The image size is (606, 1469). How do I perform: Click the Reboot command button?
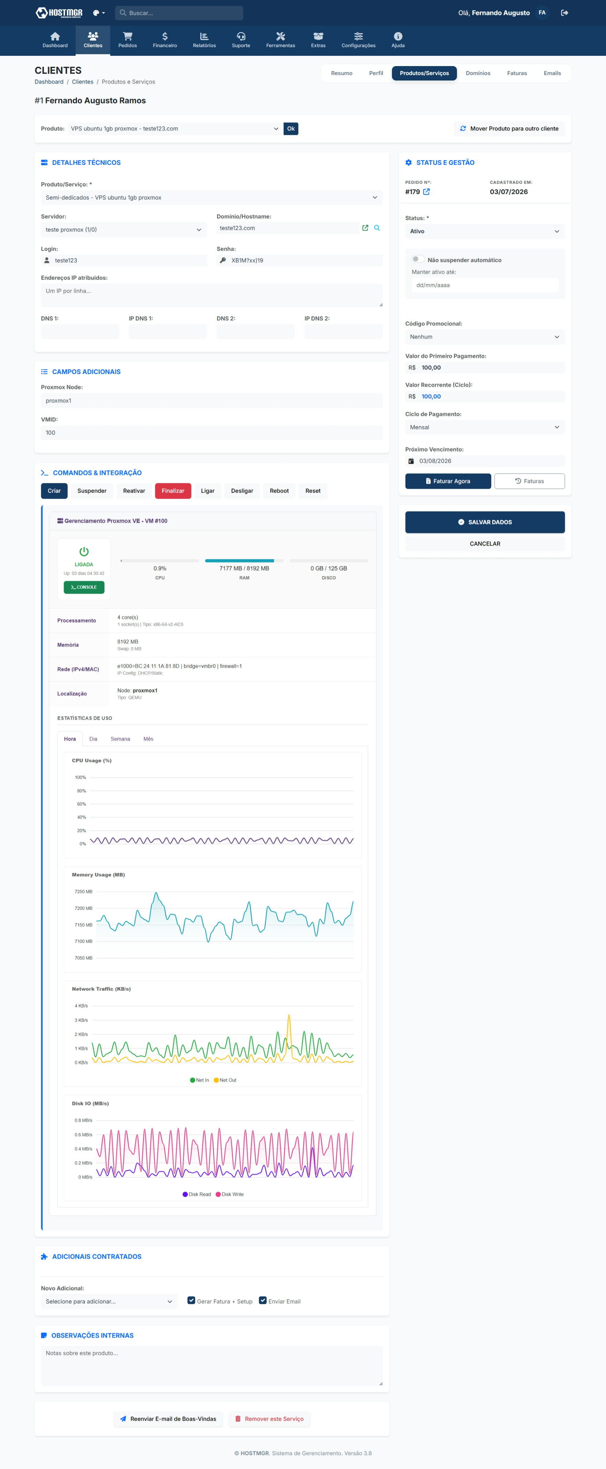(x=279, y=491)
